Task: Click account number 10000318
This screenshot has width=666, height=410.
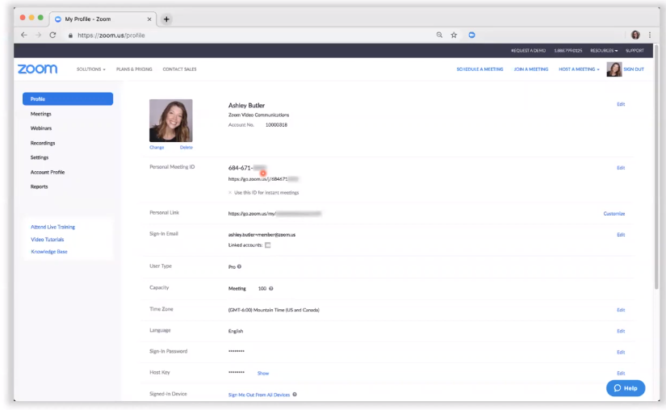Action: pos(277,125)
